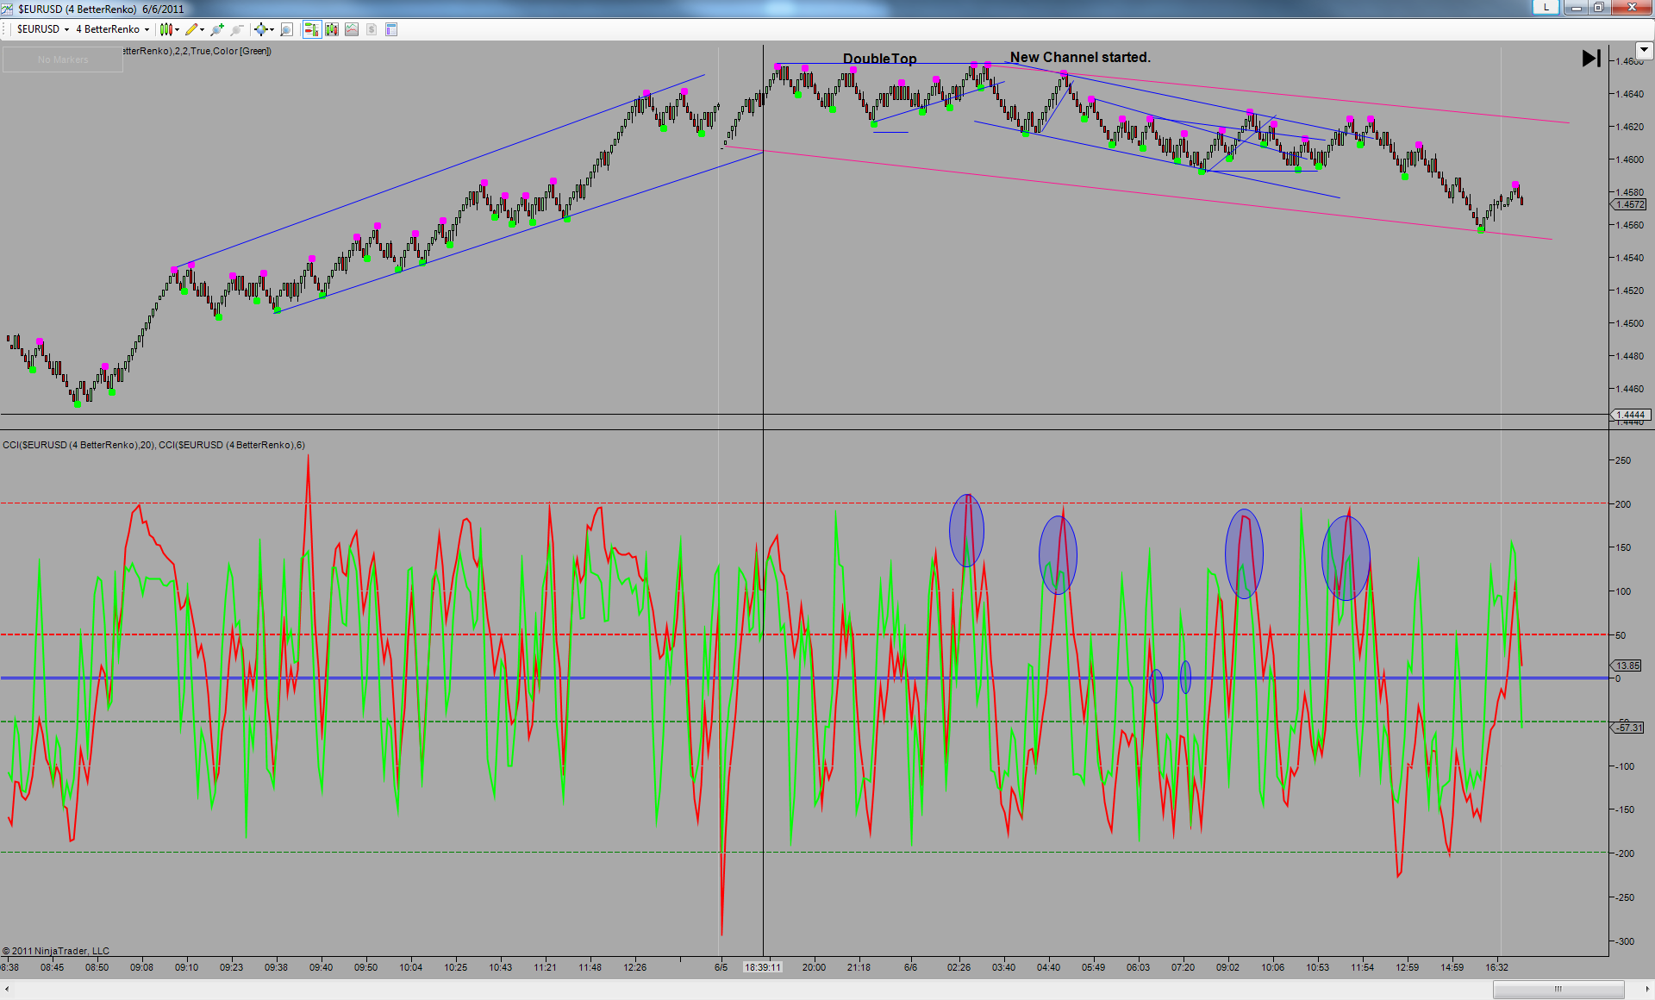Click the scrollbar right arrow

1646,989
